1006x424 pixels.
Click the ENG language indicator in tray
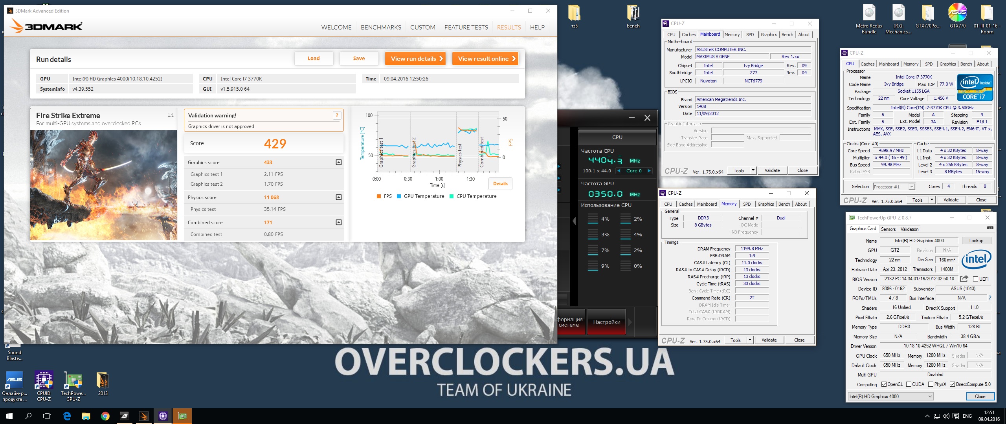click(967, 416)
